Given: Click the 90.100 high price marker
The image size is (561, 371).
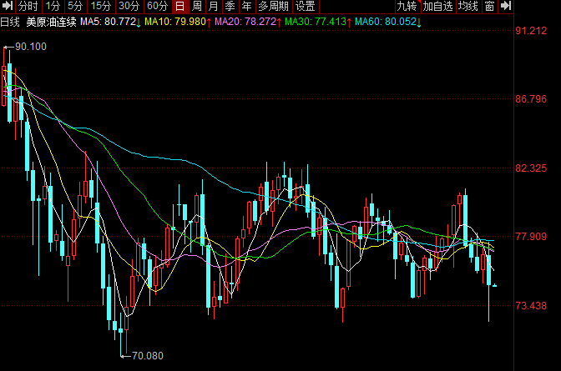Looking at the screenshot, I should pyautogui.click(x=30, y=47).
